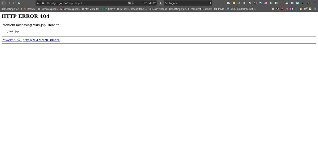Open the browser home page
Image resolution: width=318 pixels, height=157 pixels.
(x=19, y=3)
